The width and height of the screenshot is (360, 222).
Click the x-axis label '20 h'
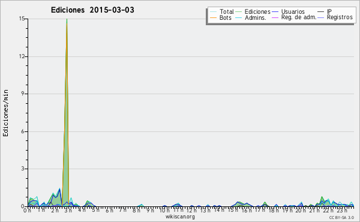pos(301,210)
